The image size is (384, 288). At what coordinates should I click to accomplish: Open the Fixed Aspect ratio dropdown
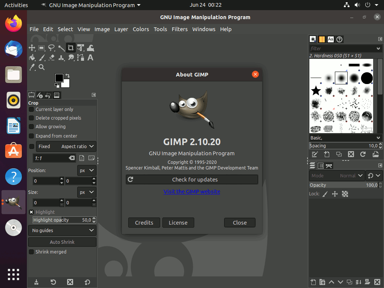tap(66, 147)
